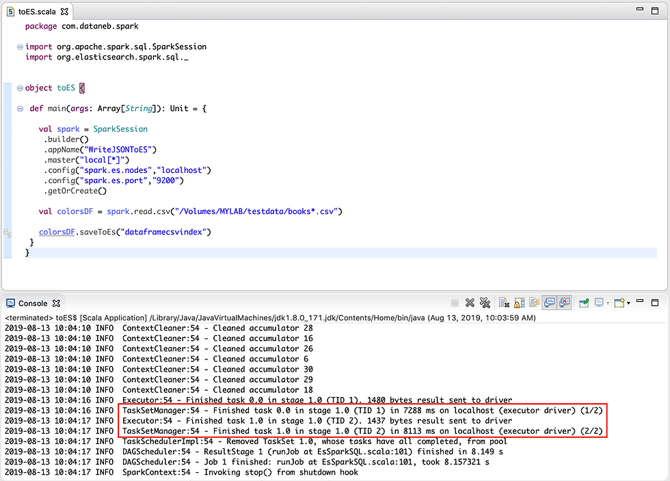Close the toES.scala editor tab
Screen dimensions: 670x481
[64, 12]
